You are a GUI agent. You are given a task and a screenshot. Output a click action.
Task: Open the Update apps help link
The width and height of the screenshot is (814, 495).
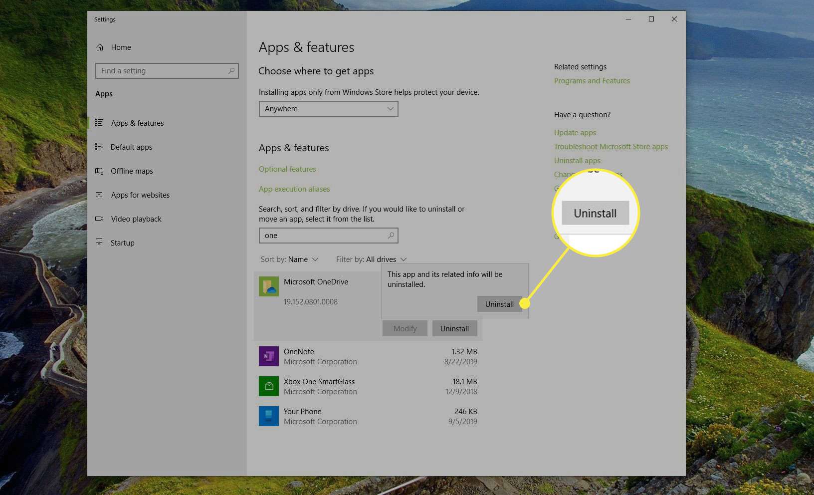click(x=575, y=133)
